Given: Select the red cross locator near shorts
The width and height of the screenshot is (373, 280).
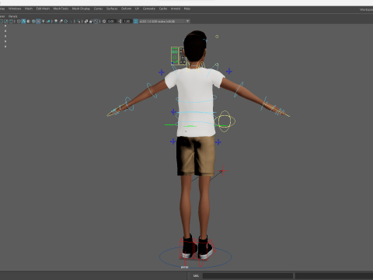Looking at the screenshot, I should tap(223, 171).
